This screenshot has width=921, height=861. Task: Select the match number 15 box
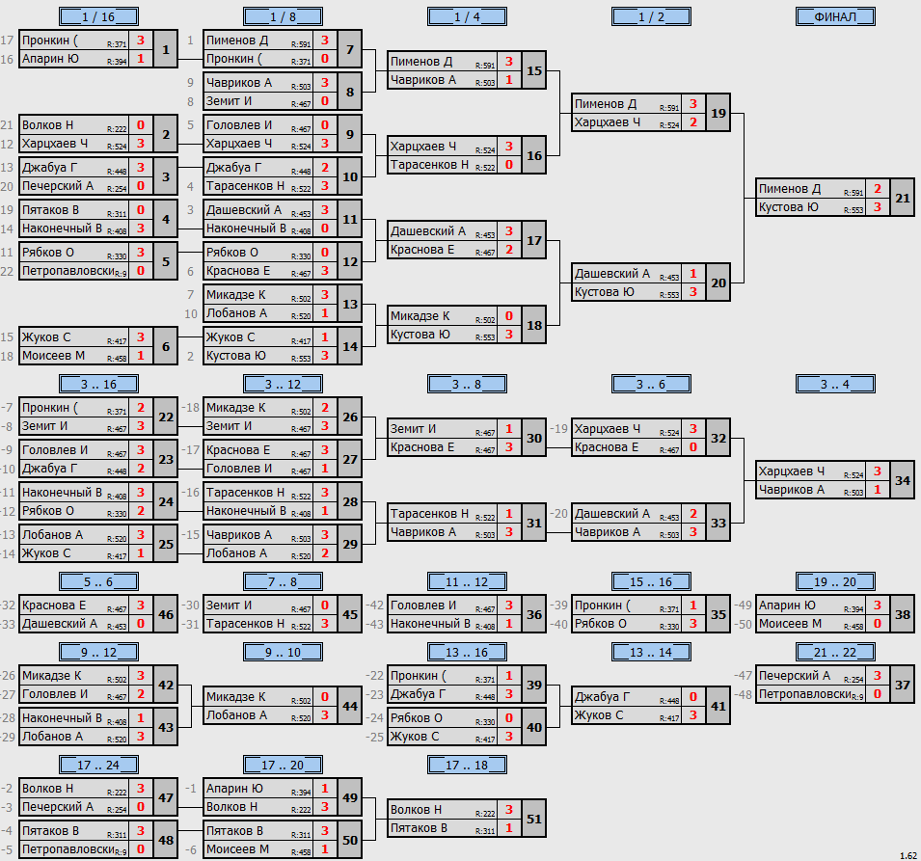[534, 70]
